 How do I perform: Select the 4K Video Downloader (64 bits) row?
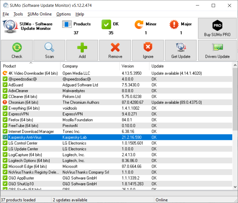[x=117, y=73]
